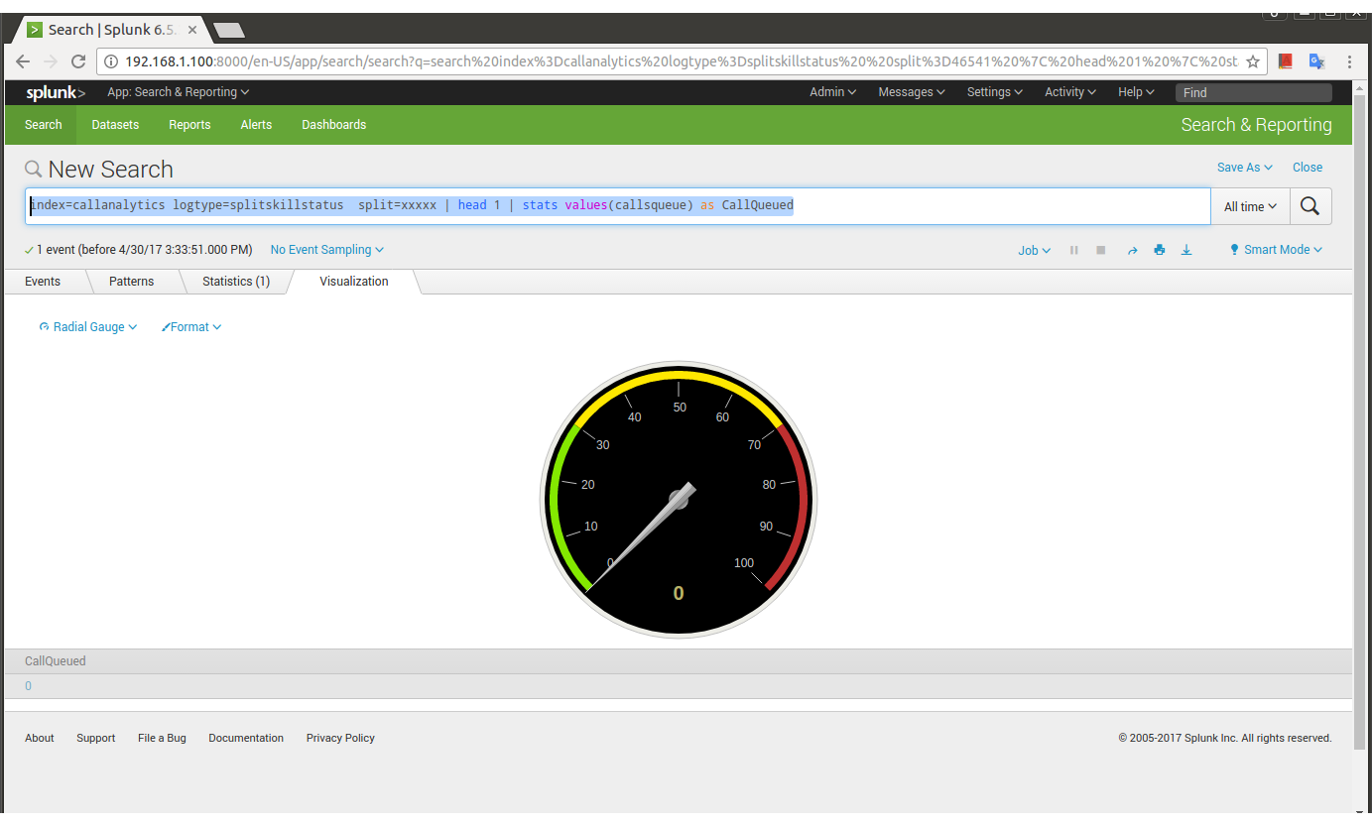This screenshot has width=1372, height=826.
Task: Open the Documentation footer link
Action: coord(246,738)
